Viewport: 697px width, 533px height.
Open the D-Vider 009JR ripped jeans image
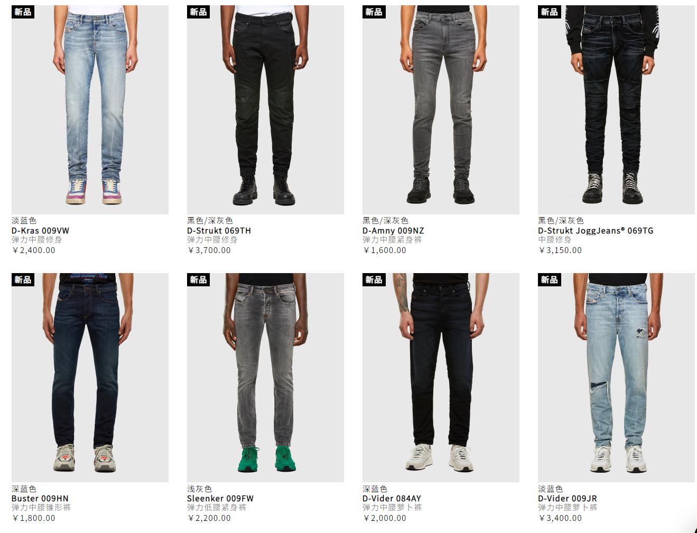pyautogui.click(x=616, y=378)
